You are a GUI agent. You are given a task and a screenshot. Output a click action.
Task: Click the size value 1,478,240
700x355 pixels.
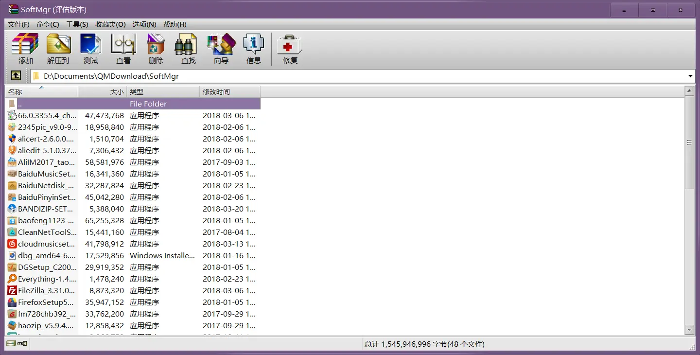pyautogui.click(x=106, y=279)
